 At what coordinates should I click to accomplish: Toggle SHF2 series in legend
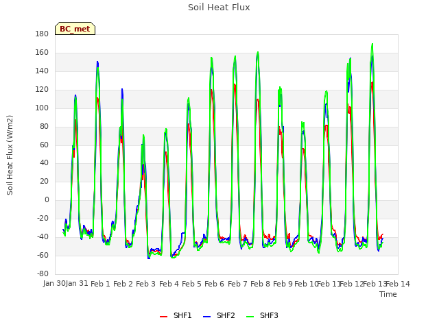tap(219, 315)
